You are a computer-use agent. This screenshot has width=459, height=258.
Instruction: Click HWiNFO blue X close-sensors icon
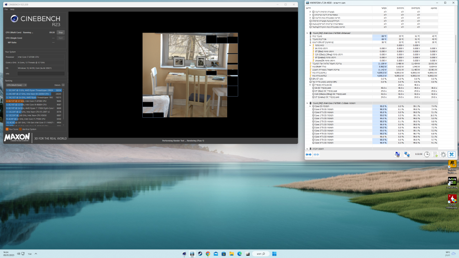451,154
